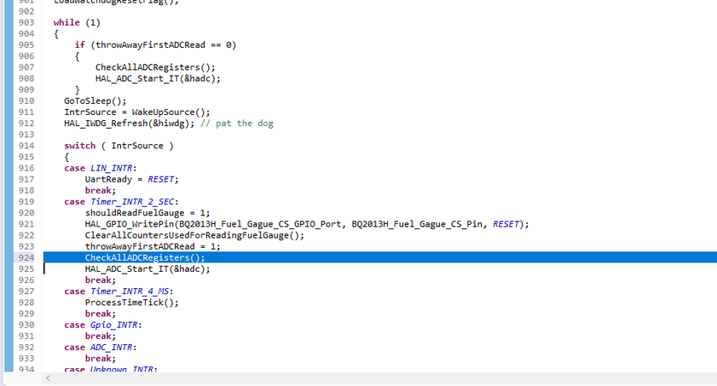Click the case Gpio_INTR label
The width and height of the screenshot is (717, 386).
(x=103, y=325)
